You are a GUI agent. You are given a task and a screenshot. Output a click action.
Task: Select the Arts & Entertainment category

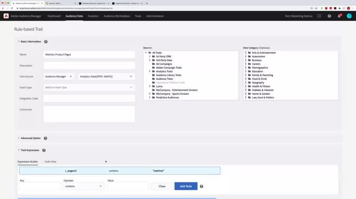263,52
